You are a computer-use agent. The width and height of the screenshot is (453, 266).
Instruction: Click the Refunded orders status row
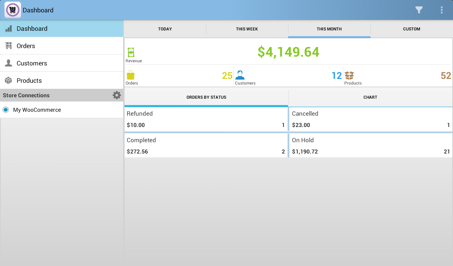[x=206, y=119]
